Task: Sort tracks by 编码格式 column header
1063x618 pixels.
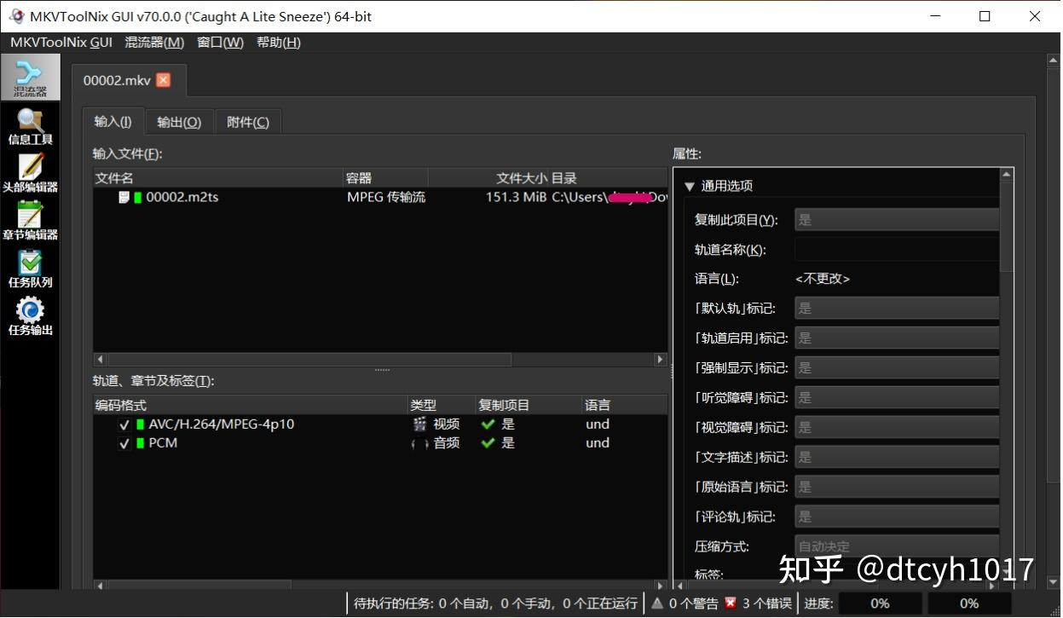Action: pos(251,405)
